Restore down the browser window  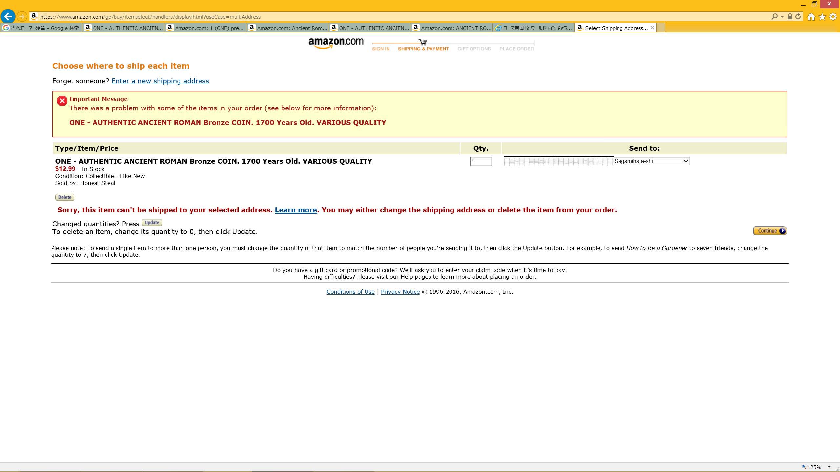pyautogui.click(x=814, y=4)
